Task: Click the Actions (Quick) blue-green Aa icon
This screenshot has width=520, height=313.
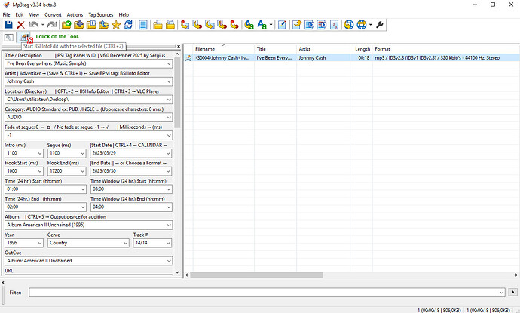Action: click(x=262, y=25)
